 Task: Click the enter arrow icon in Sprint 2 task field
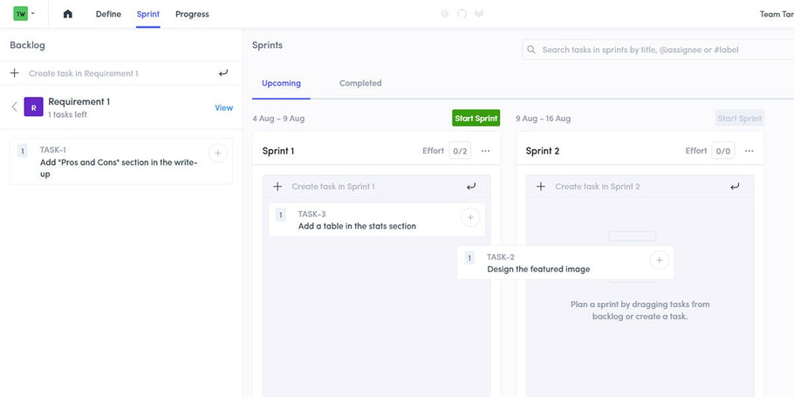(735, 187)
